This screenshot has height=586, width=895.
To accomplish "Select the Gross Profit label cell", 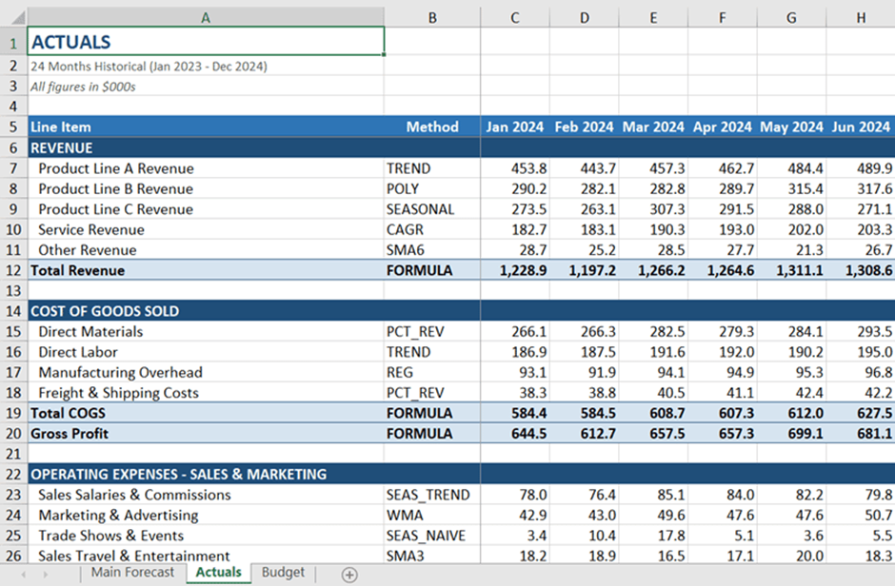I will 206,434.
